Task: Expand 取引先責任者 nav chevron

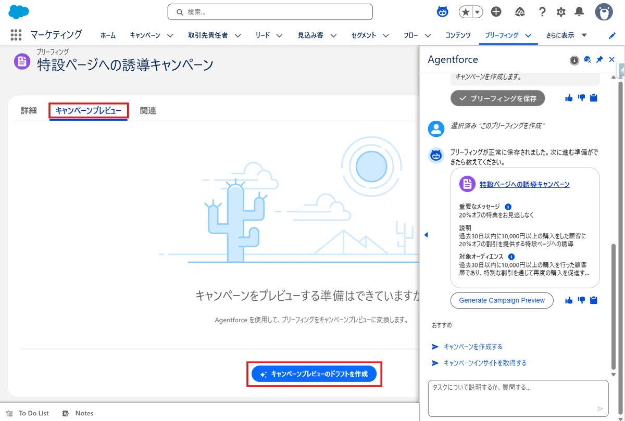Action: pos(238,35)
